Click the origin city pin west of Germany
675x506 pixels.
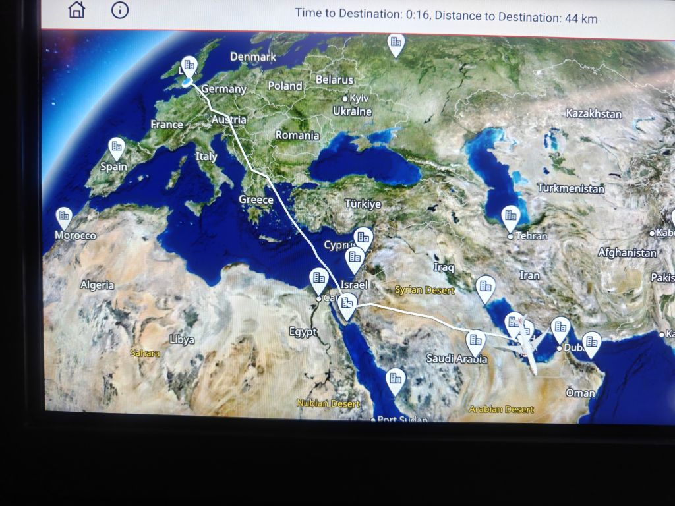point(189,67)
